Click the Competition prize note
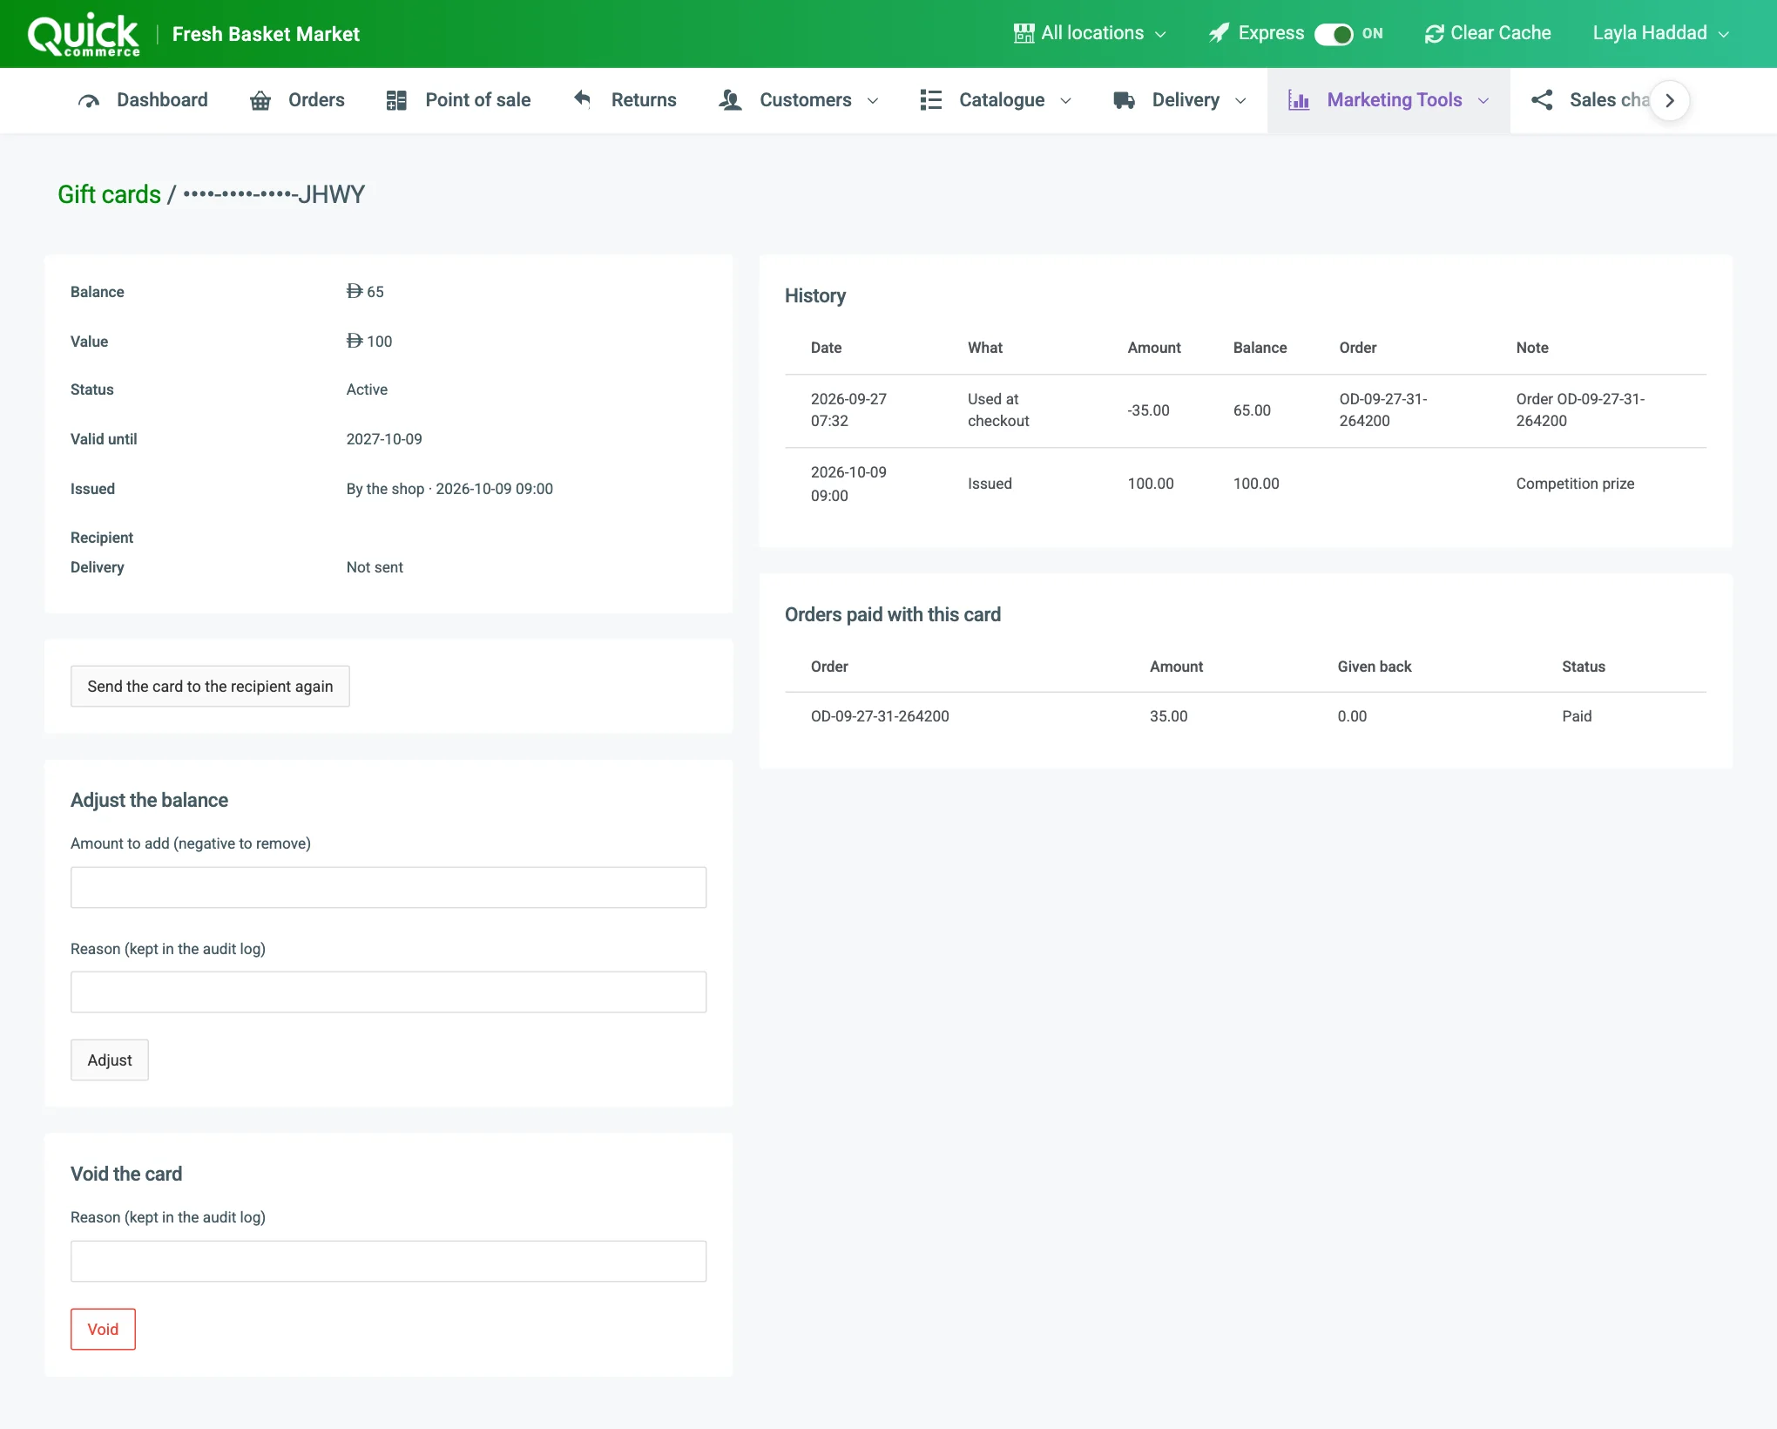The width and height of the screenshot is (1777, 1429). click(x=1575, y=484)
